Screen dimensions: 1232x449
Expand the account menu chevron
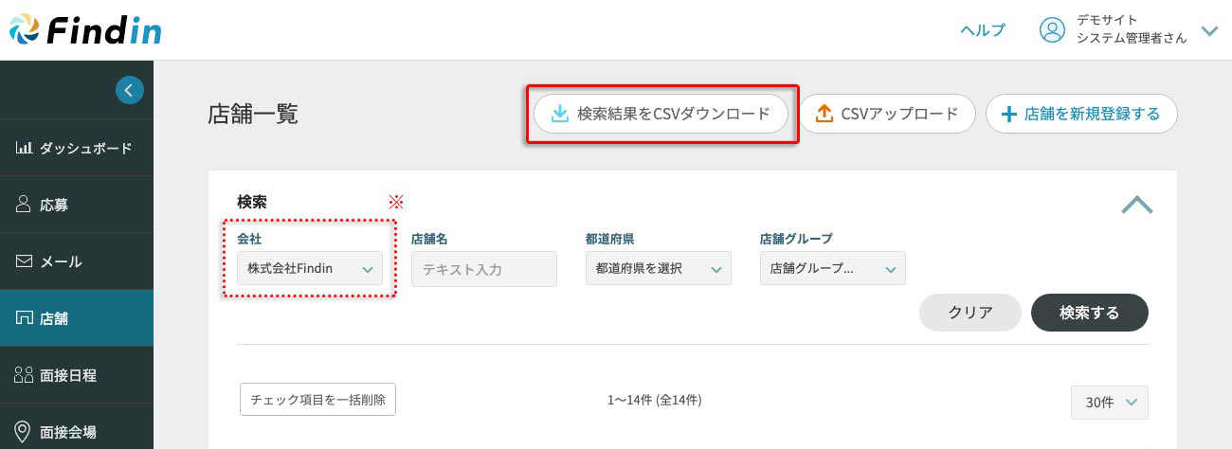[1209, 30]
